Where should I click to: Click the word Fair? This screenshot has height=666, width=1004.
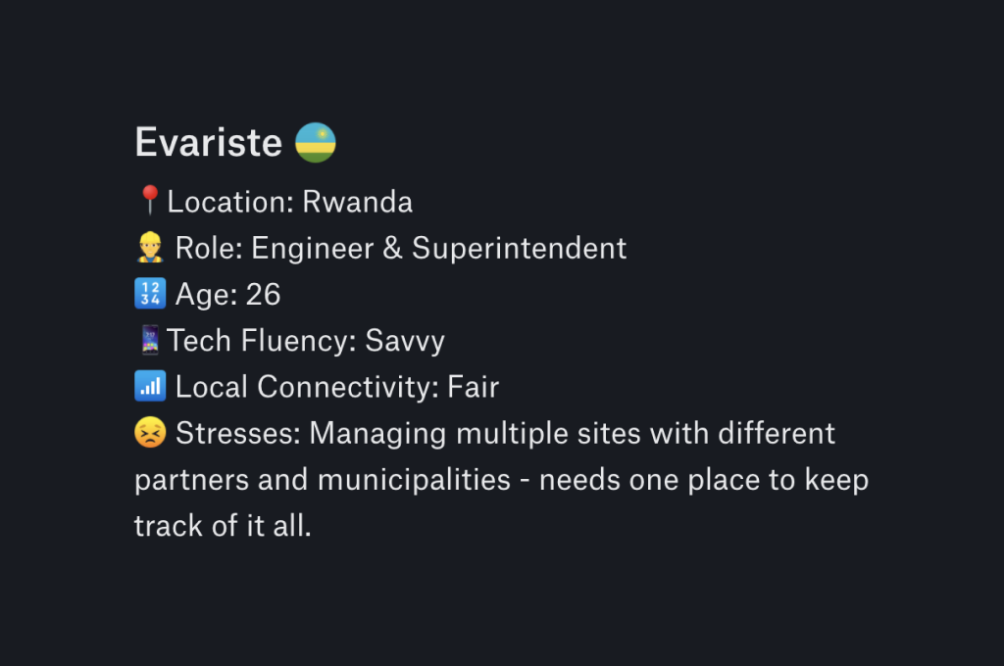(x=474, y=387)
